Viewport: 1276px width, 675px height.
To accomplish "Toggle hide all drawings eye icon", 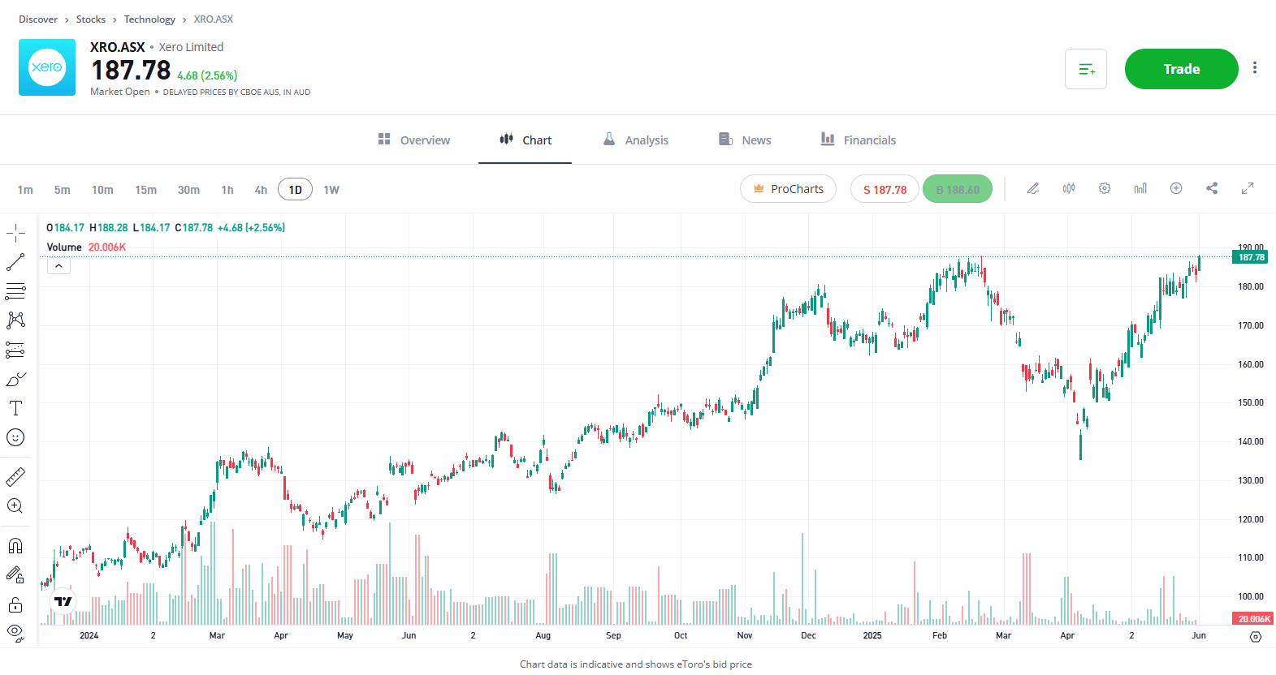I will click(x=15, y=632).
